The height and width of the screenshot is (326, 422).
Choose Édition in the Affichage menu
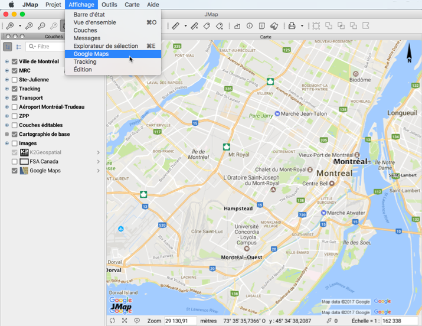point(113,70)
